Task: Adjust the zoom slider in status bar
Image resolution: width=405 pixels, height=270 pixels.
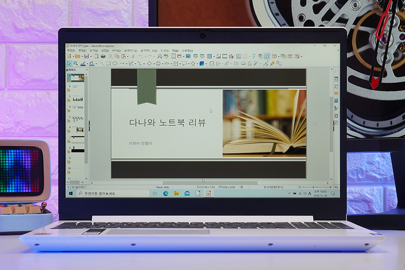Action: point(313,187)
